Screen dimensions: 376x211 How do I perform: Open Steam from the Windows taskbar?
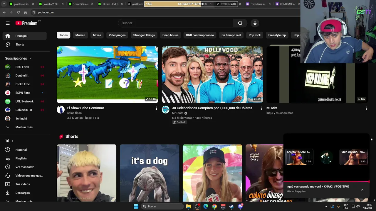click(x=231, y=206)
